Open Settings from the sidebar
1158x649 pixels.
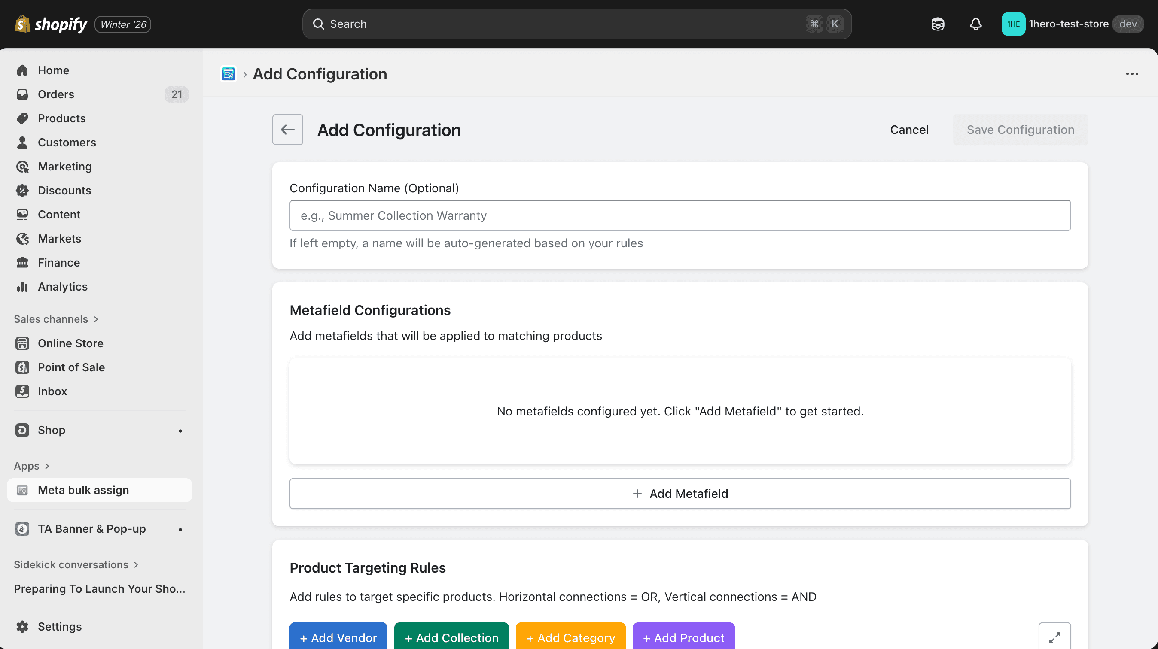tap(59, 626)
